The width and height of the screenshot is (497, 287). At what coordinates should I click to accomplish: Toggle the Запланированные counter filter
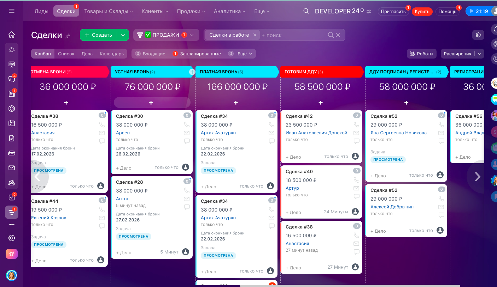[197, 54]
